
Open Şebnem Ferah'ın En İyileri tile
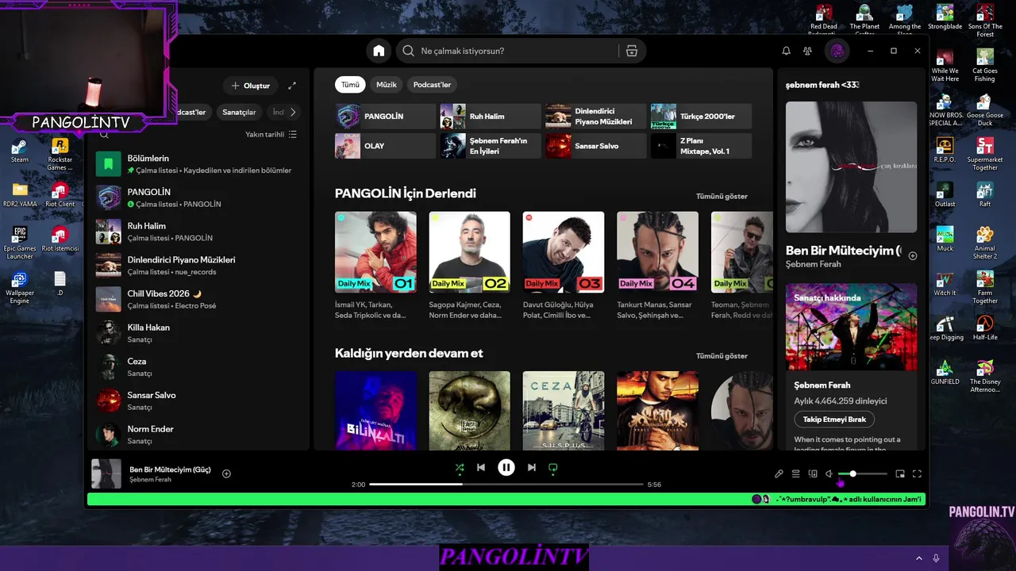[x=491, y=146]
